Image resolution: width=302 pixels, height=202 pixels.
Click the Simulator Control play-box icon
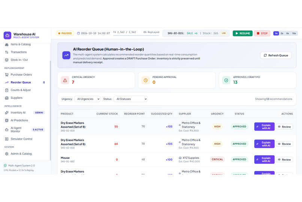coord(7,139)
